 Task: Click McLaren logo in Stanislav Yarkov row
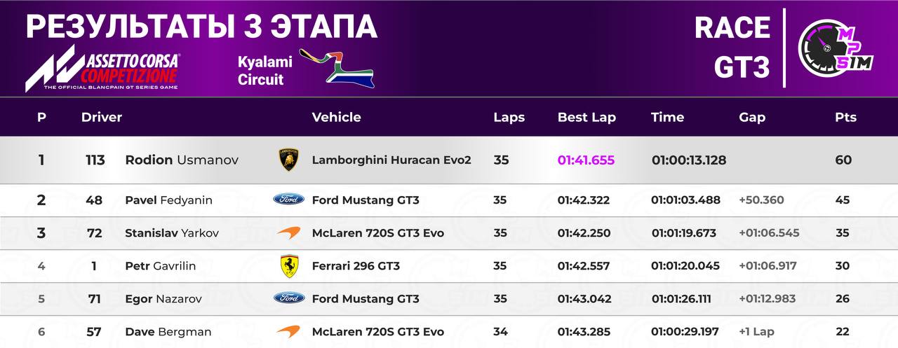288,232
